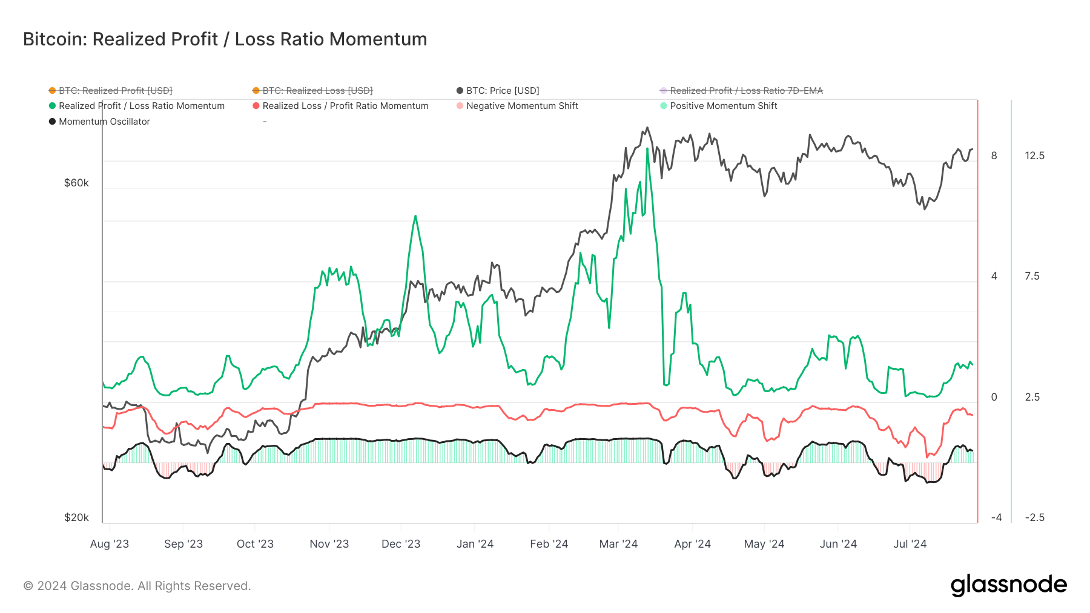Click the $60k price axis label

pos(76,183)
